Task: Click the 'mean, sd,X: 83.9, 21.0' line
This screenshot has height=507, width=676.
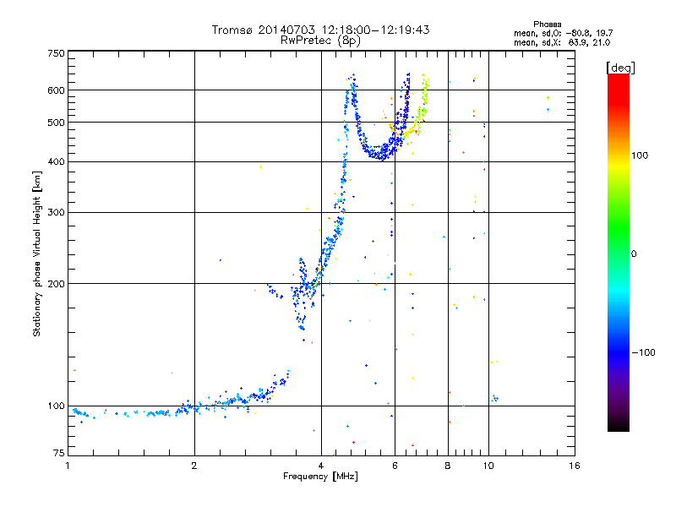Action: (x=562, y=42)
